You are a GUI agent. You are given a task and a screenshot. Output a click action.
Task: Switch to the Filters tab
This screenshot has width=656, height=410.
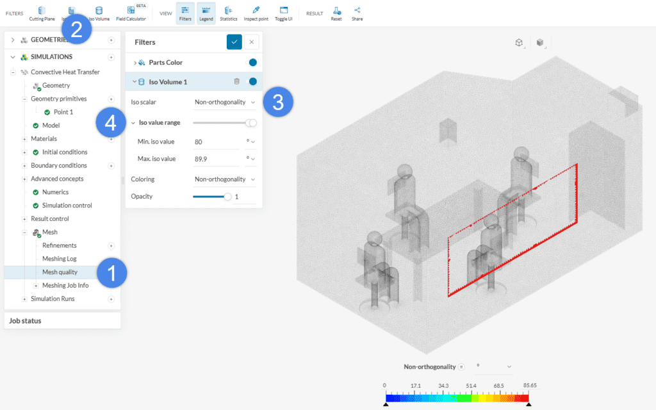[185, 13]
